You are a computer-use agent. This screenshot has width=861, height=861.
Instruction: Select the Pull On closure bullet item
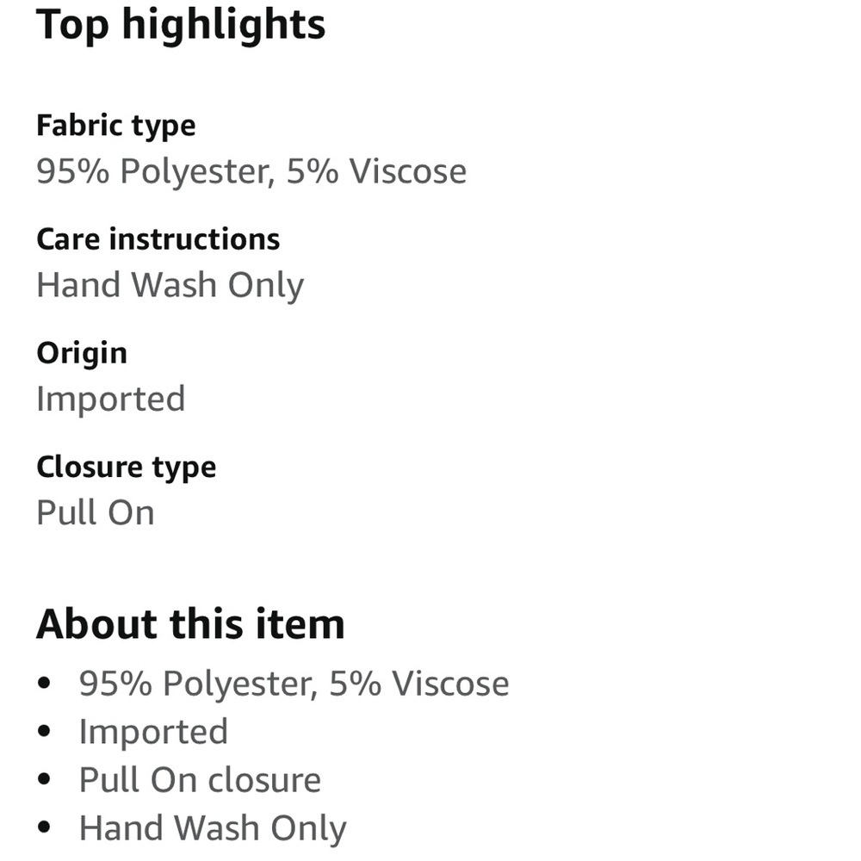(200, 780)
